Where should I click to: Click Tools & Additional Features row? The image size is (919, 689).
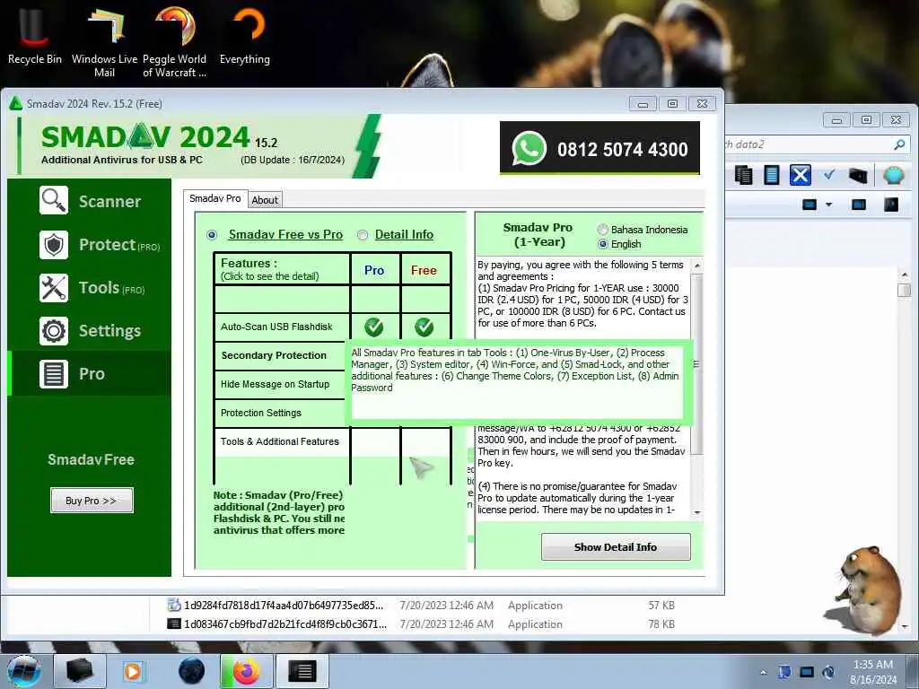(282, 441)
